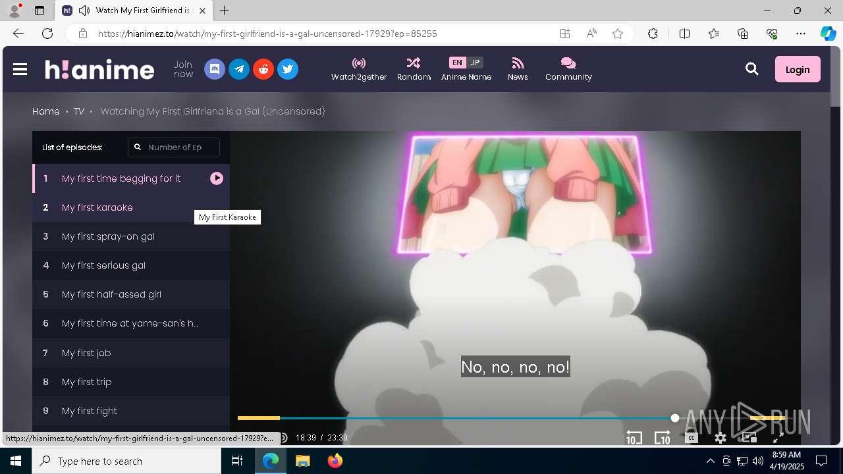Open video player settings gear

tap(721, 438)
